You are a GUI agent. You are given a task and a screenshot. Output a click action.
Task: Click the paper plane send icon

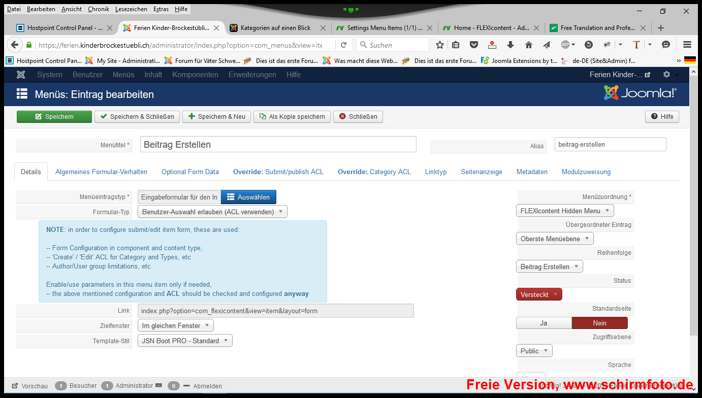547,45
